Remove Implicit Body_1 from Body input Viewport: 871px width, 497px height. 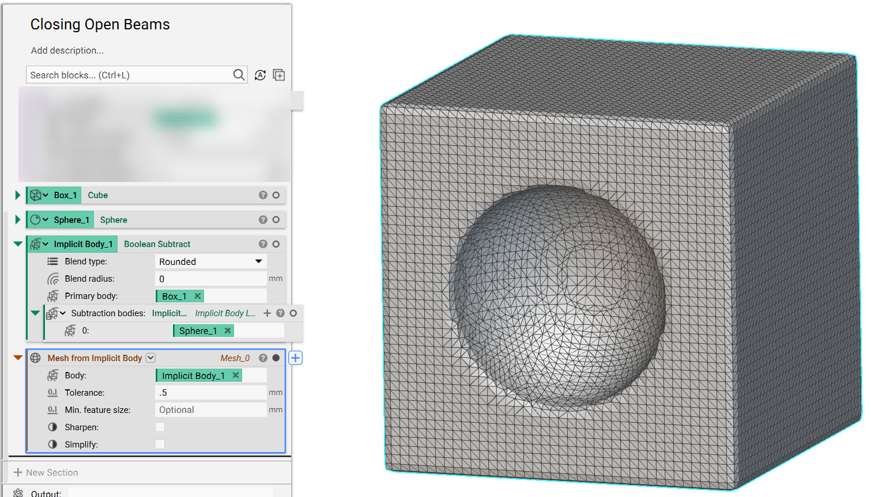pyautogui.click(x=236, y=375)
